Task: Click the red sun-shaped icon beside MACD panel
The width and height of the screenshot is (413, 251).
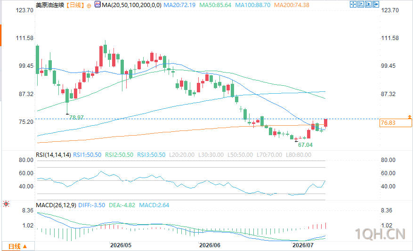Action: pyautogui.click(x=6, y=204)
